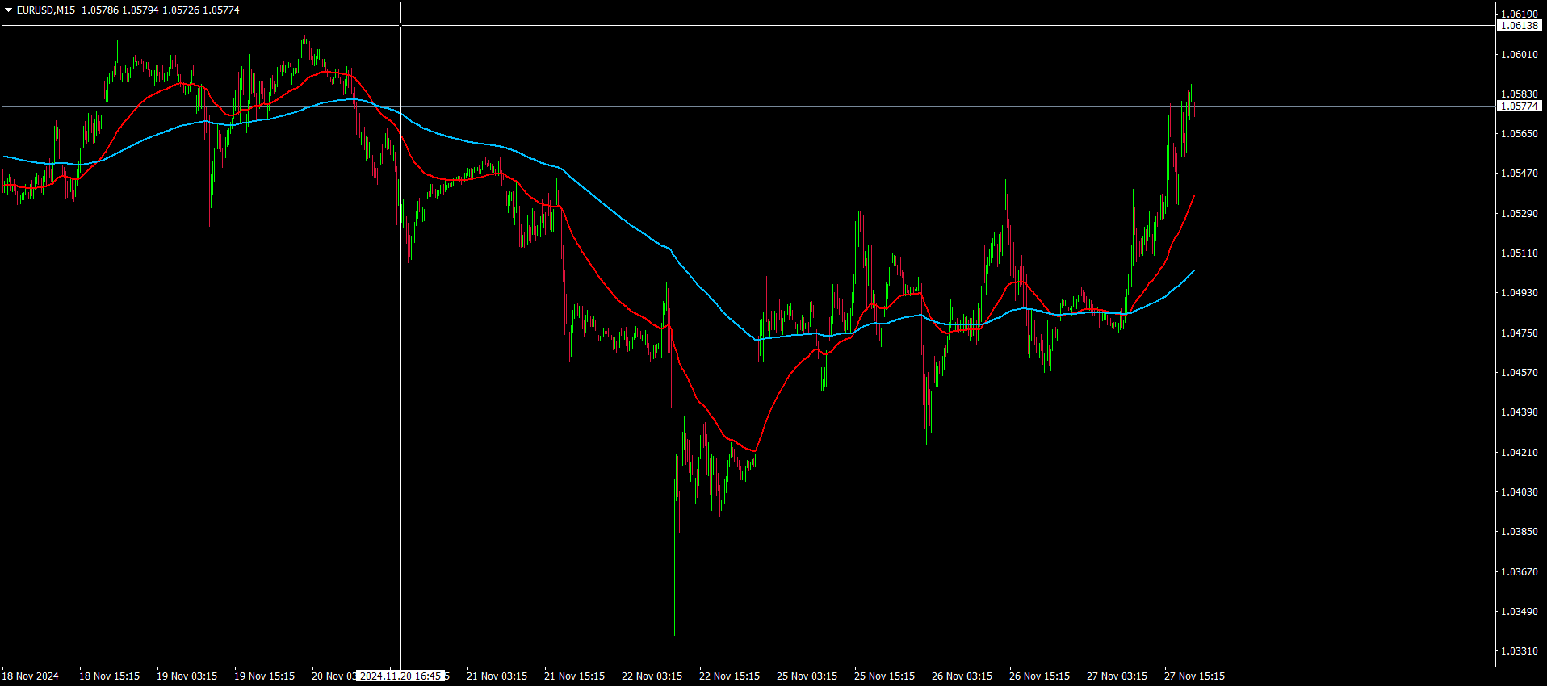Click the 21 Nov 03:15 time label
Image resolution: width=1547 pixels, height=686 pixels.
[497, 676]
